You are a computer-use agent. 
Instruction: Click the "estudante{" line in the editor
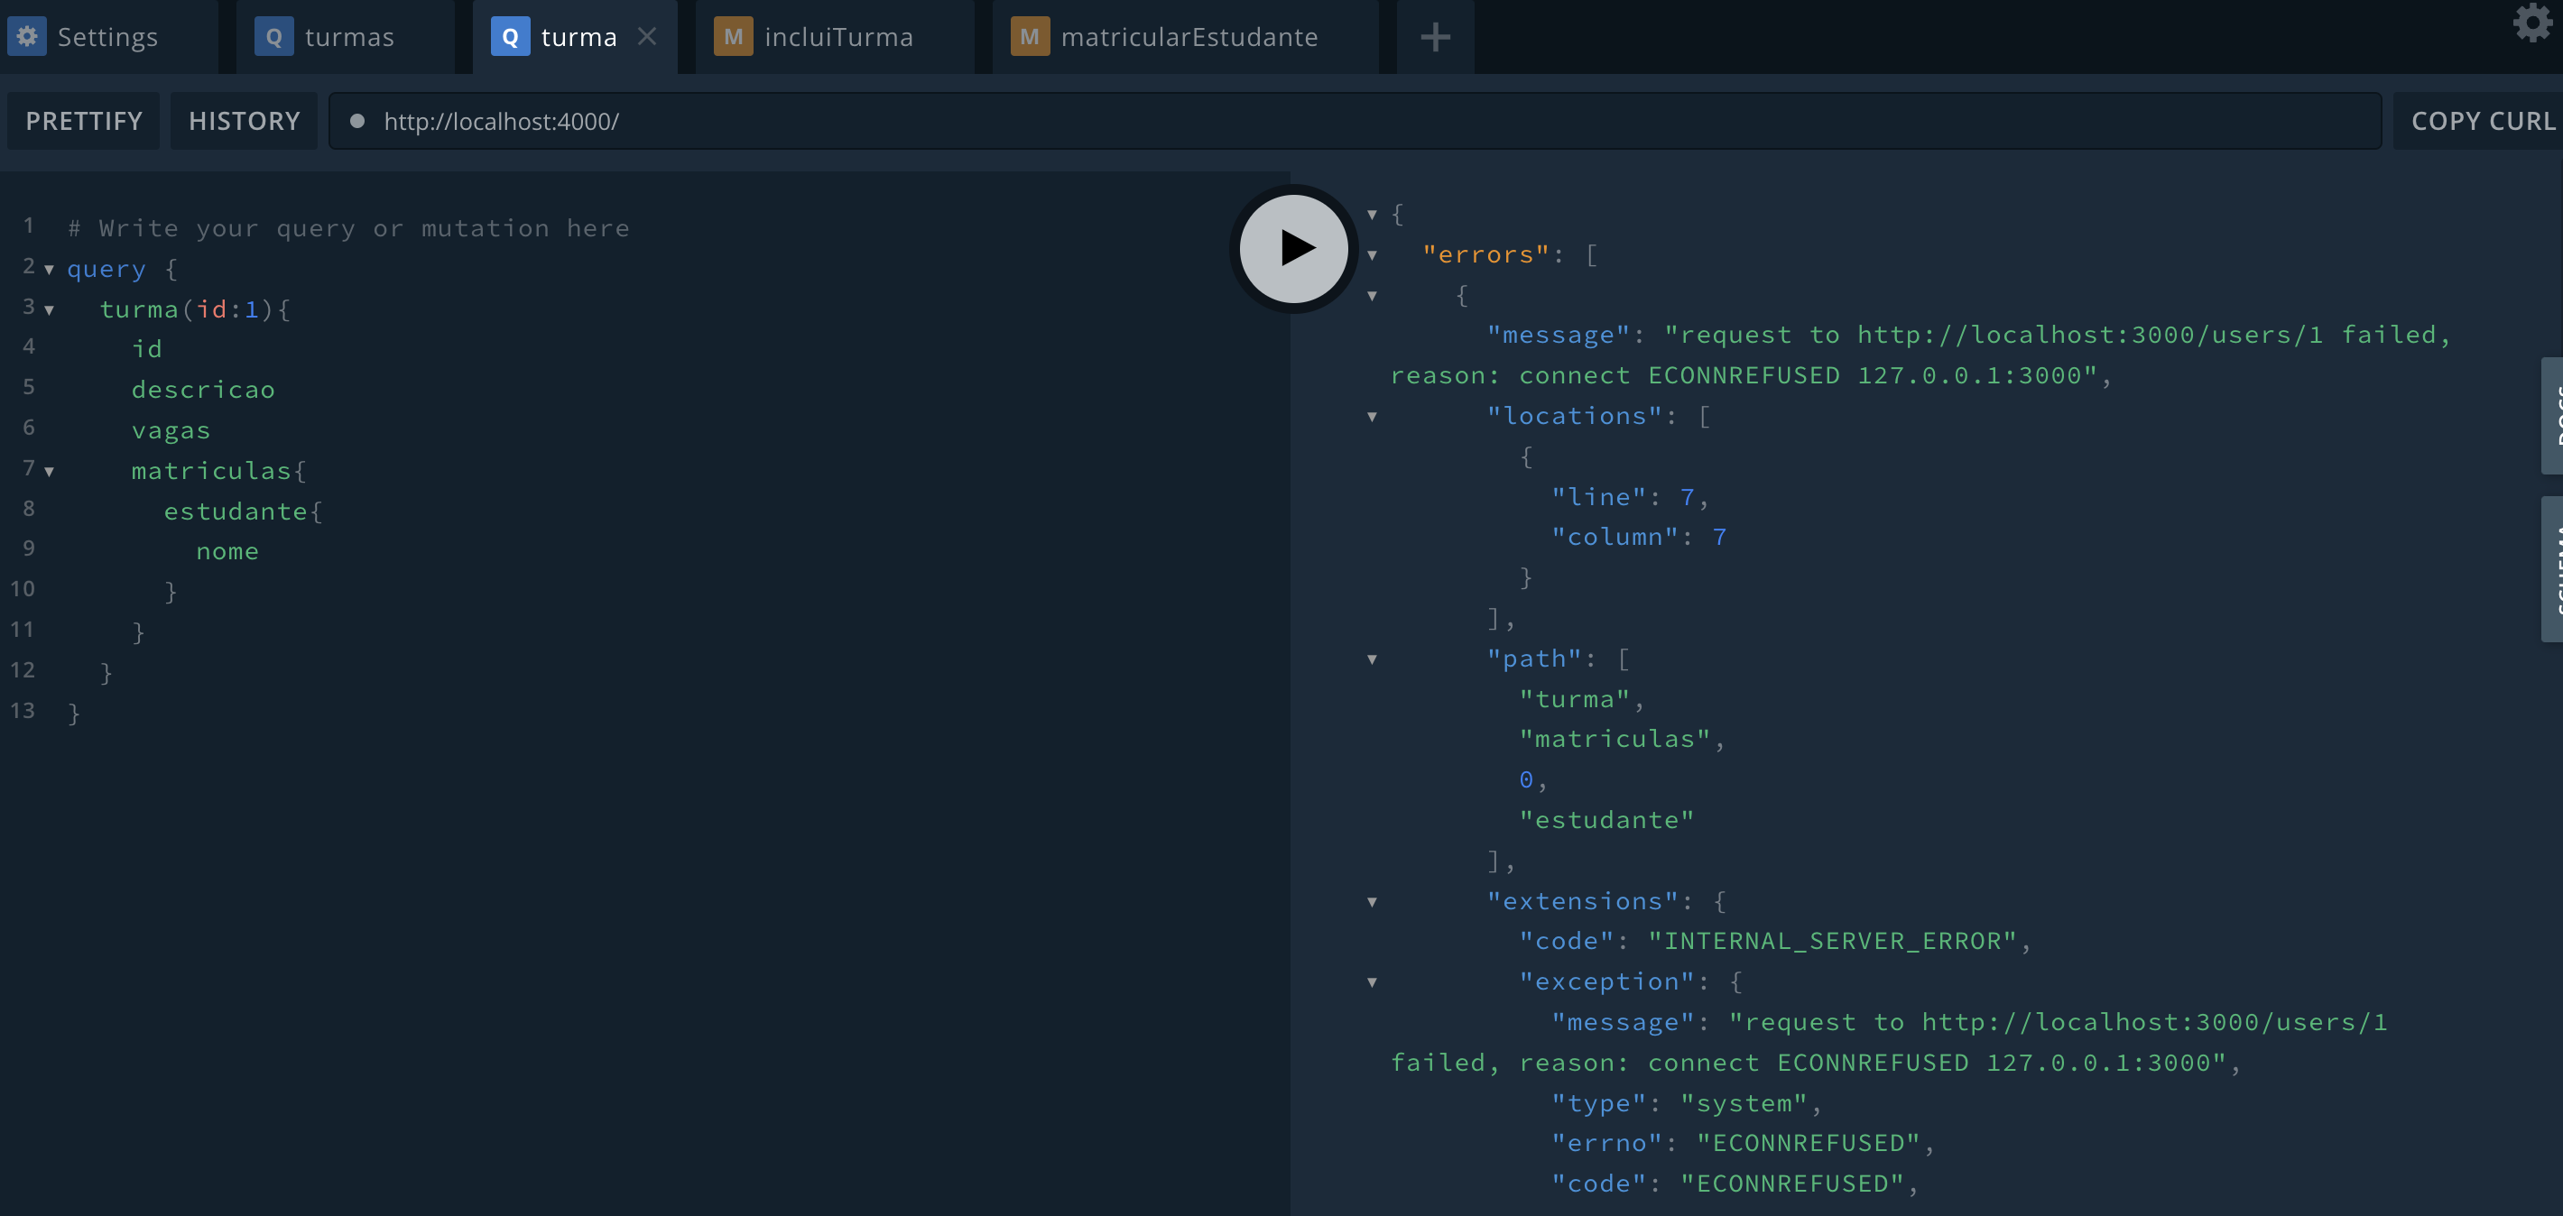point(243,511)
